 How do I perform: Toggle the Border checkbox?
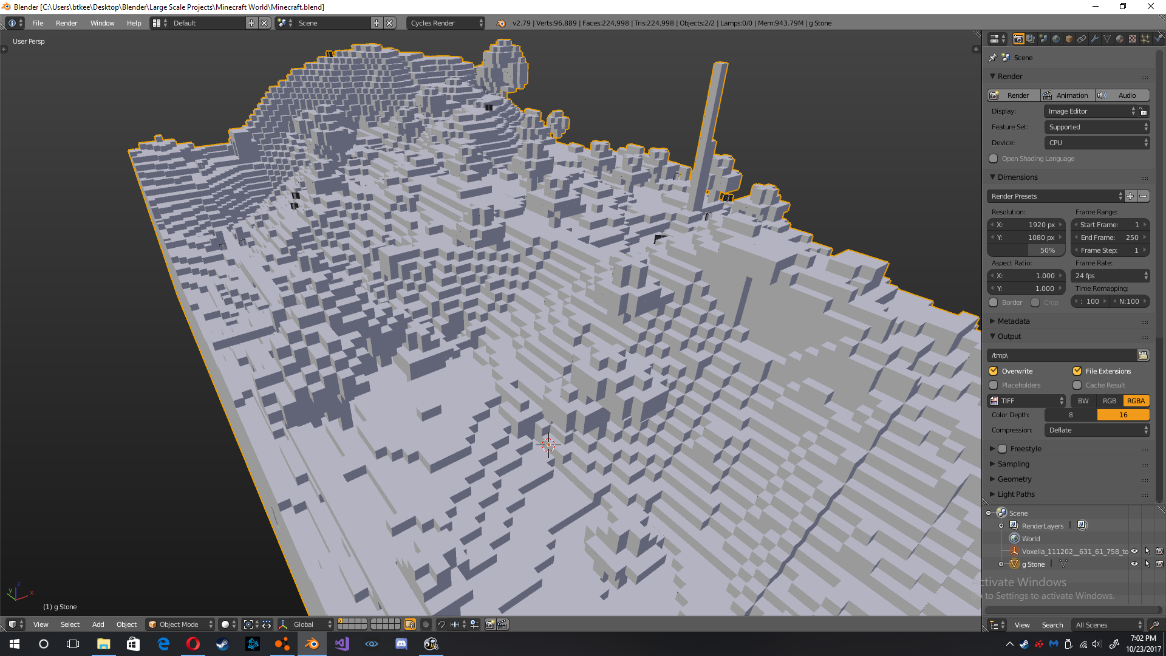click(994, 302)
